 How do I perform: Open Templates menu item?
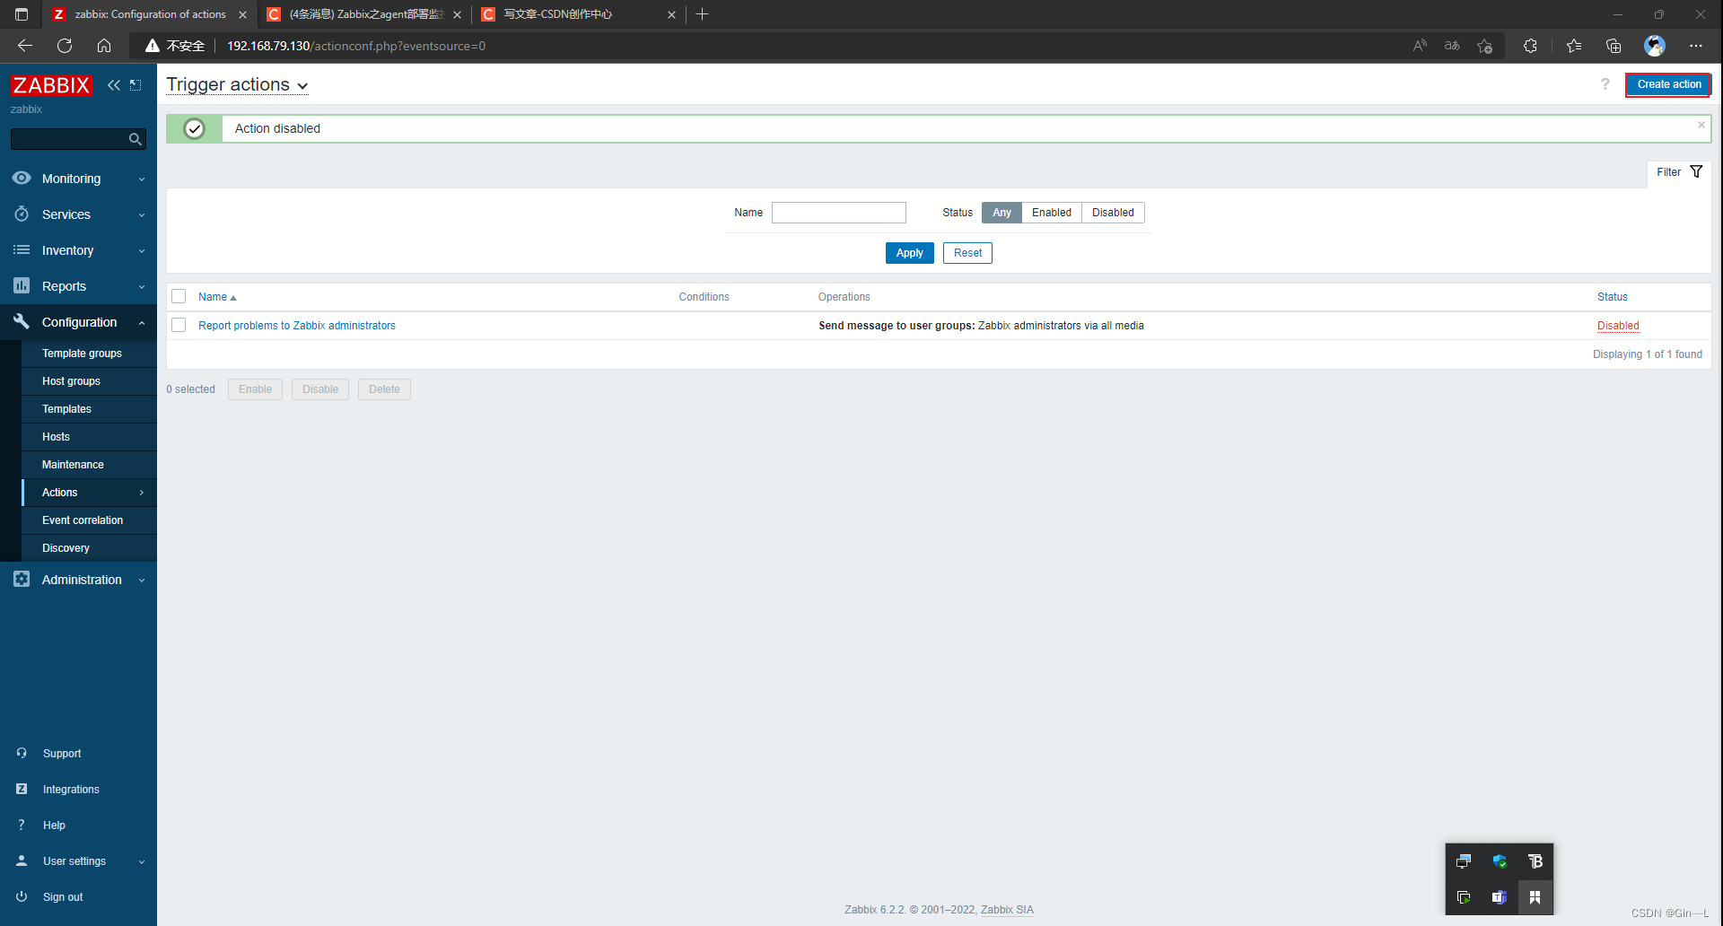pyautogui.click(x=66, y=409)
